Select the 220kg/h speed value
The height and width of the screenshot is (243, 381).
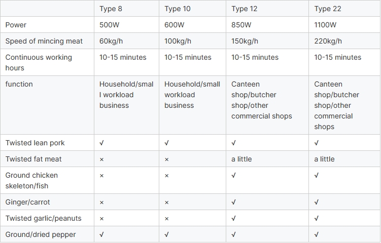click(x=328, y=41)
